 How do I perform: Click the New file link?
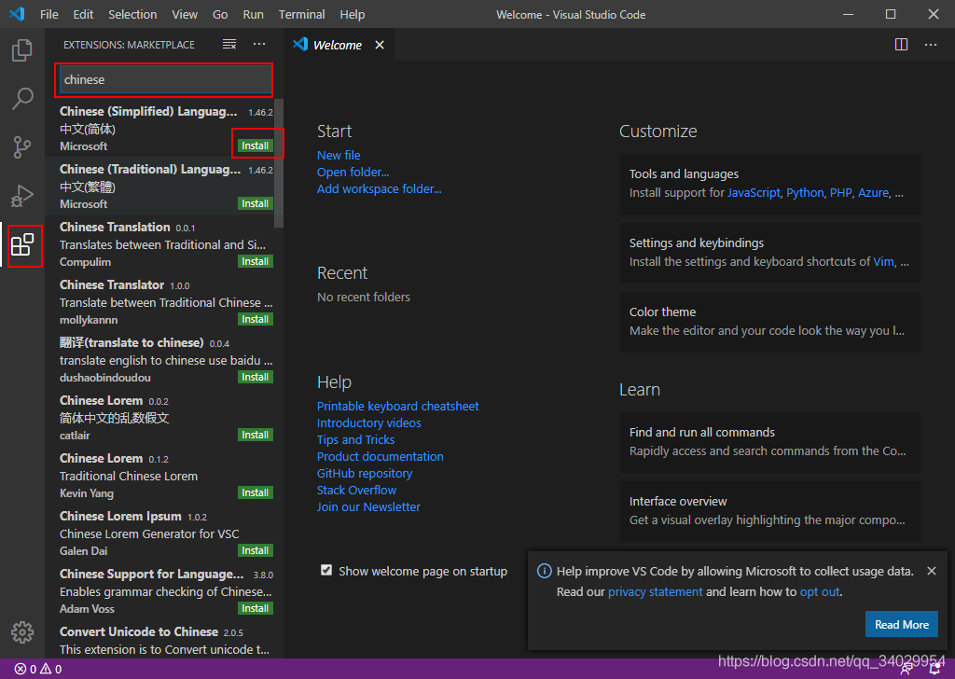point(339,155)
